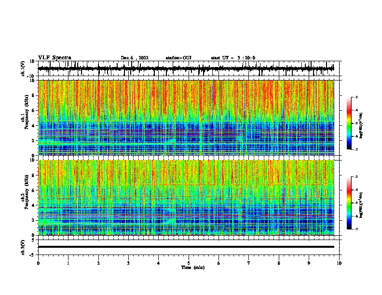Click the "-7" label on ch.1 colorbar
382x295 pixels.
pos(356,149)
